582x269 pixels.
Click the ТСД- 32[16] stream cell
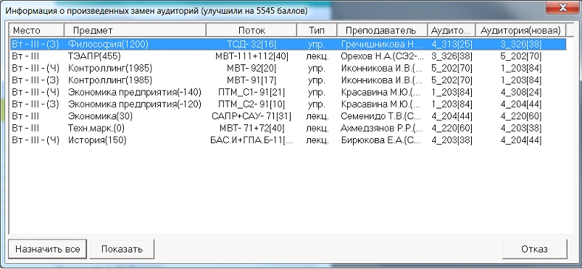coord(251,44)
